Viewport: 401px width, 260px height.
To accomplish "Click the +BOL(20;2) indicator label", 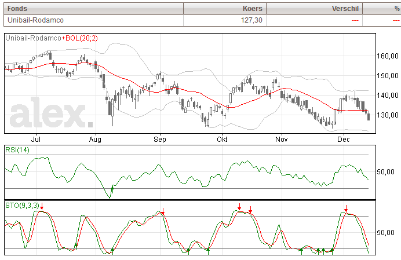I will [79, 38].
